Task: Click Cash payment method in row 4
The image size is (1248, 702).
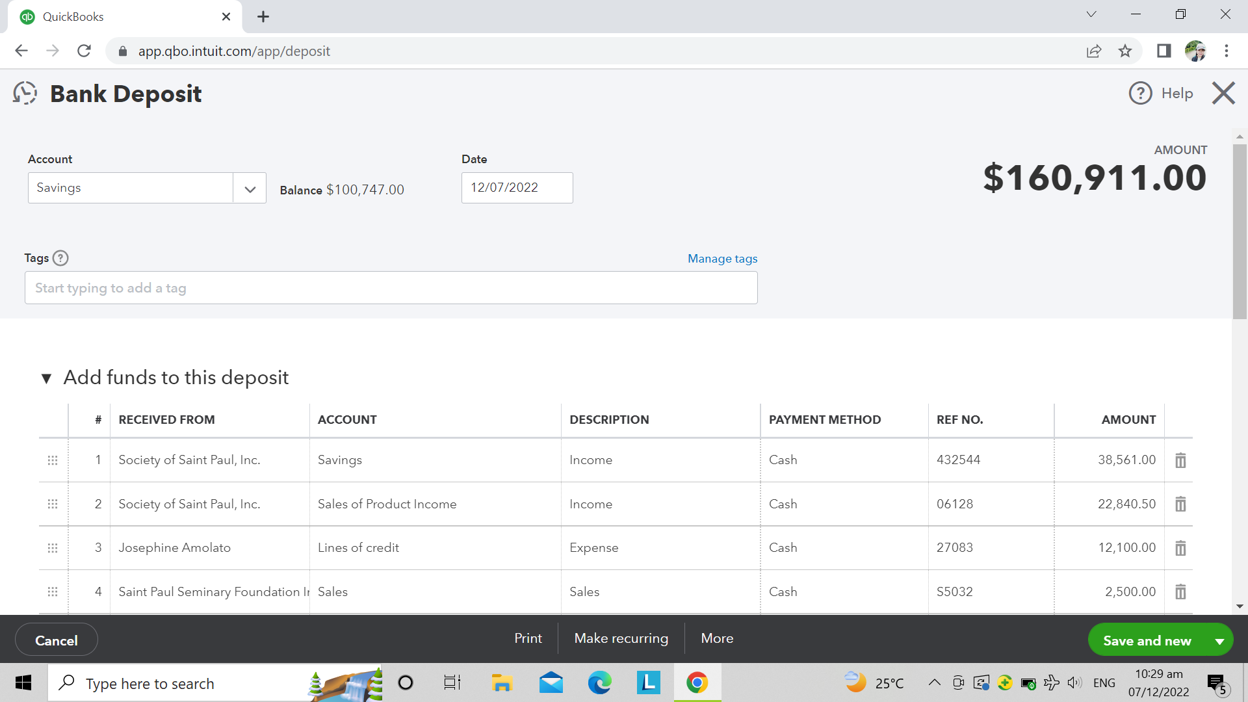Action: (x=844, y=591)
